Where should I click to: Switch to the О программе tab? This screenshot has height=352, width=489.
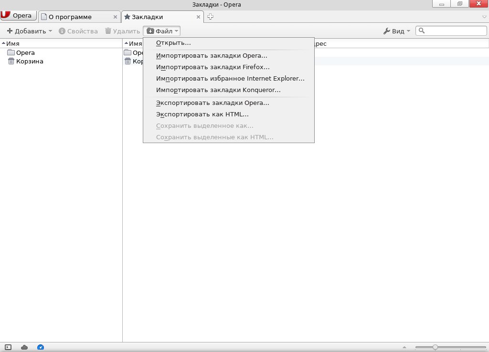pyautogui.click(x=75, y=17)
